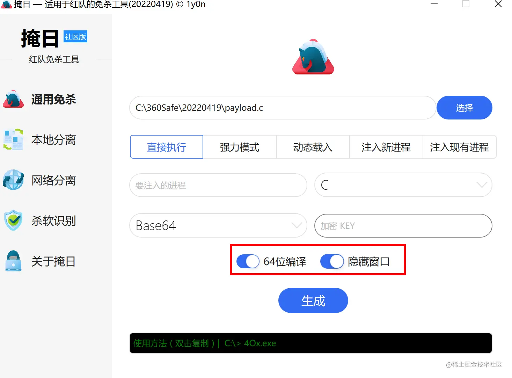Click the 要注入的进程 input field
The image size is (512, 378).
pos(218,185)
